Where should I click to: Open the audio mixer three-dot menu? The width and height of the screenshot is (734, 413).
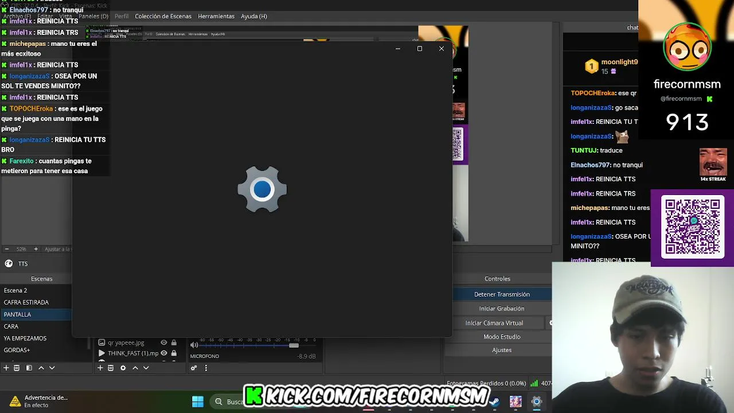click(x=206, y=368)
